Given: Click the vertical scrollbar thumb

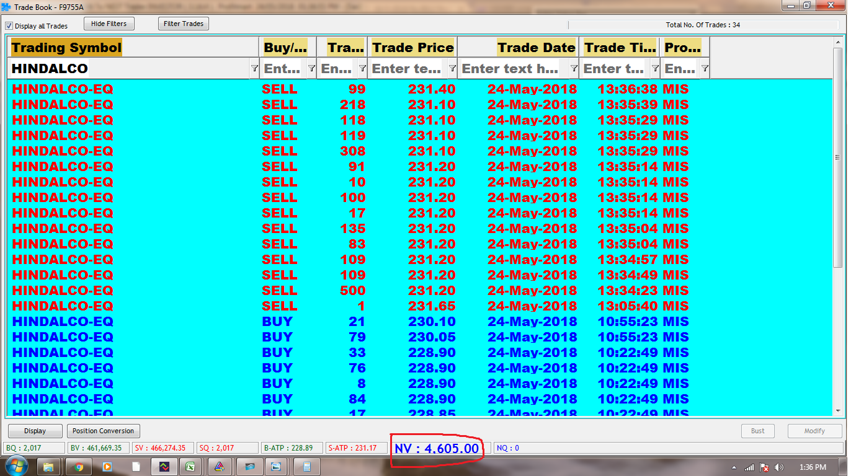Looking at the screenshot, I should click(x=838, y=157).
